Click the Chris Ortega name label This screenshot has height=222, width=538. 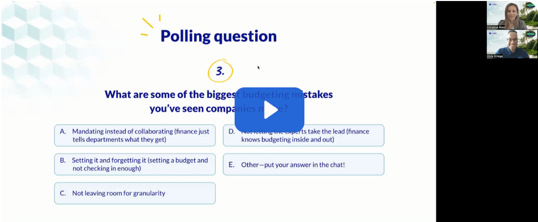pyautogui.click(x=496, y=57)
